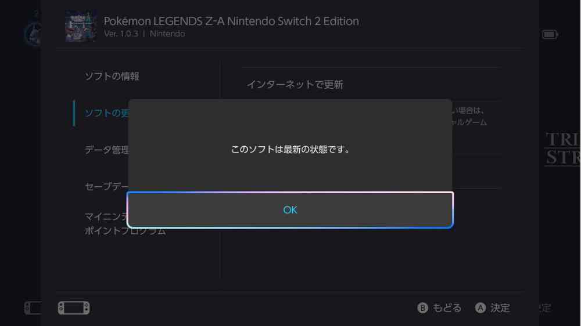Click the Ver. 1.0.3 version label
581x326 pixels.
click(121, 34)
